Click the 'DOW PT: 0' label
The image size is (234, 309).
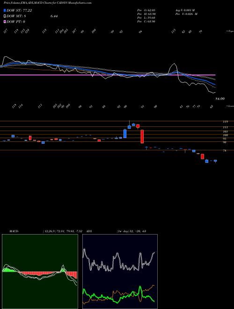[16, 22]
